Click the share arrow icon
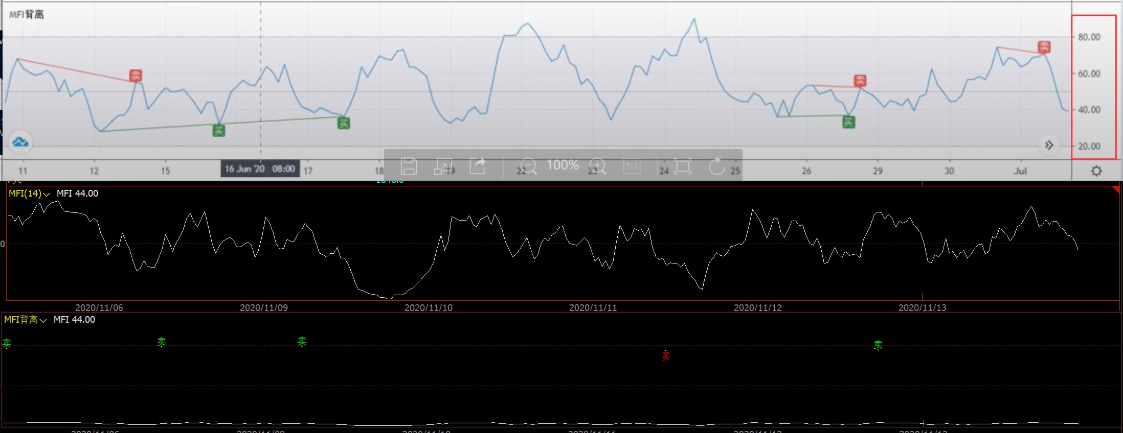Viewport: 1123px width, 433px height. (478, 166)
